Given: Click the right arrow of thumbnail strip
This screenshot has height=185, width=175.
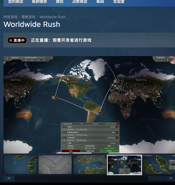Looking at the screenshot, I should click(170, 178).
